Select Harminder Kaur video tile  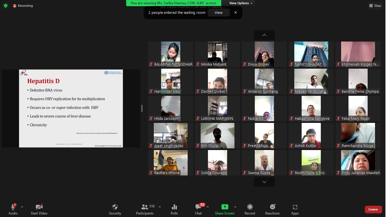click(171, 81)
